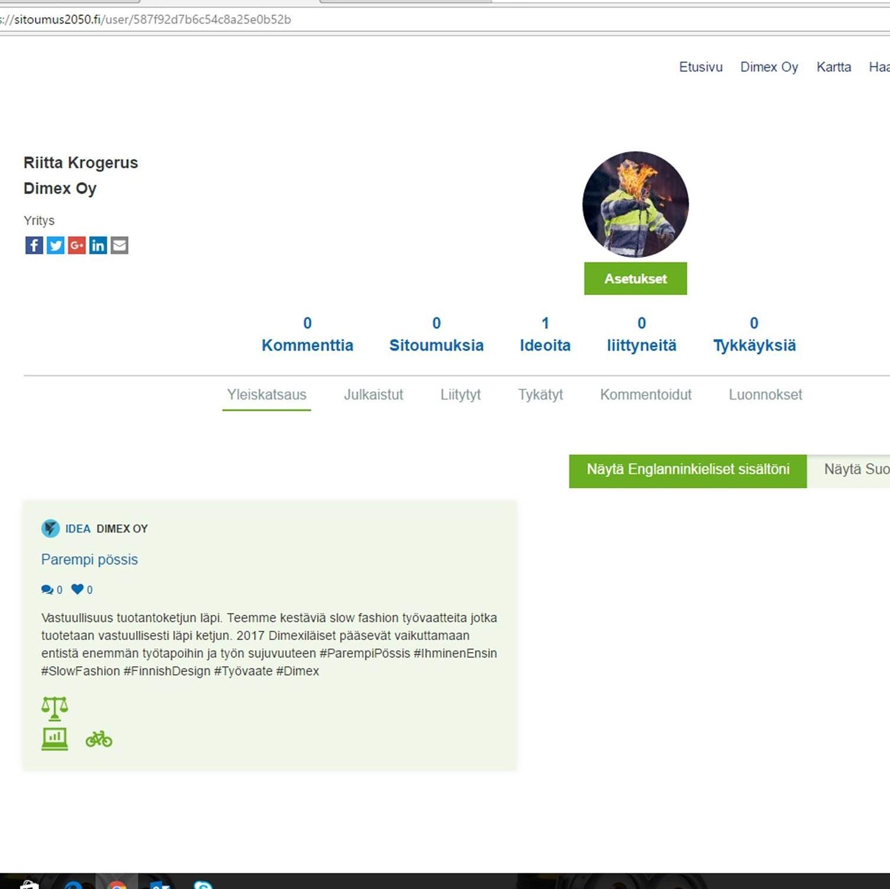Click the Google+ share icon

[76, 245]
